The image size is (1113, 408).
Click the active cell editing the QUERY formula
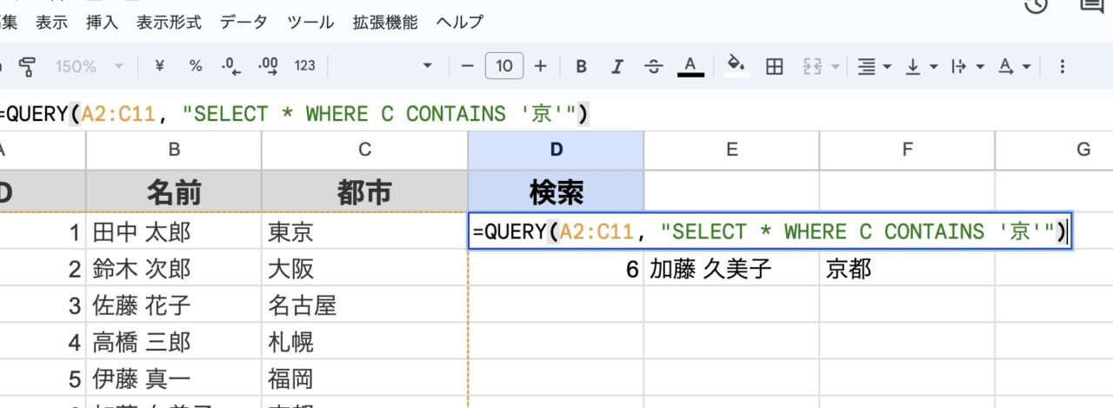pyautogui.click(x=770, y=231)
